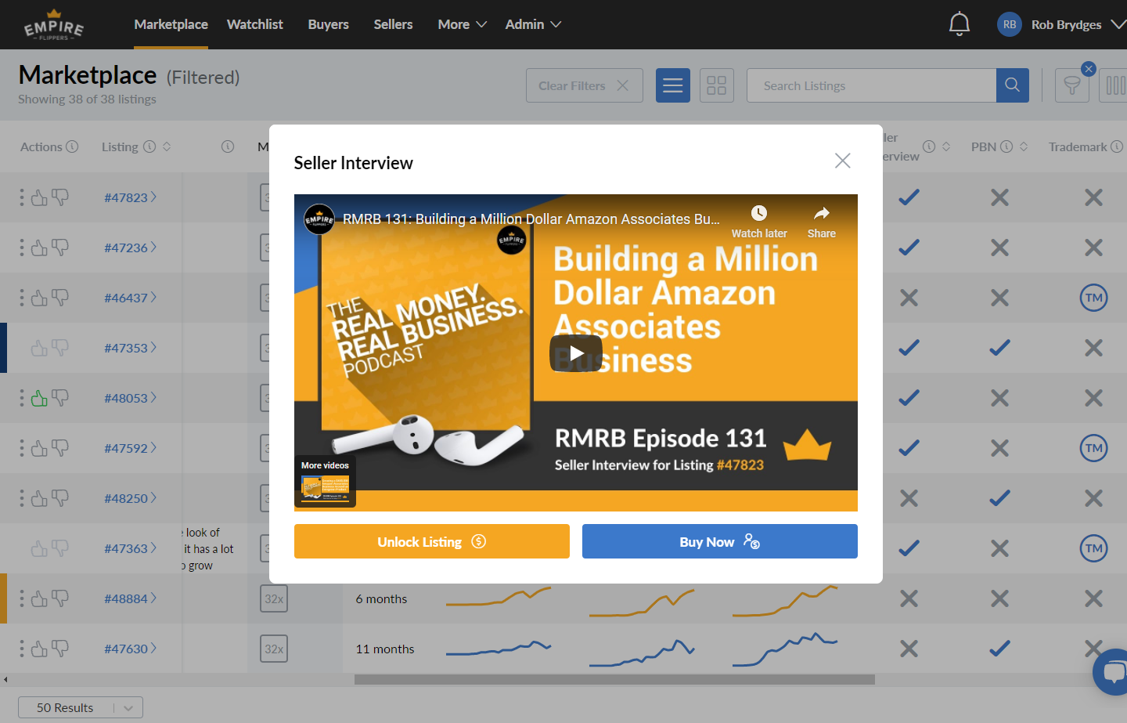Open the 50 Results dropdown
Image resolution: width=1127 pixels, height=723 pixels.
pos(81,707)
